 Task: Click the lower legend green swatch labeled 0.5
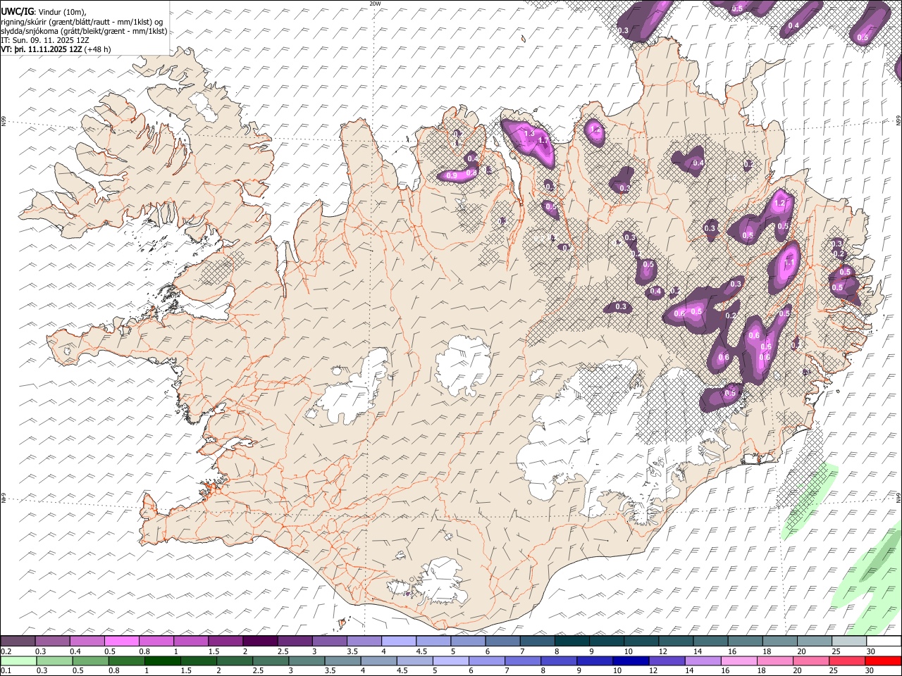pyautogui.click(x=91, y=661)
